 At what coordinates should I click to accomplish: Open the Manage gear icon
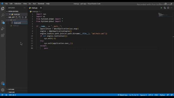click(3, 90)
